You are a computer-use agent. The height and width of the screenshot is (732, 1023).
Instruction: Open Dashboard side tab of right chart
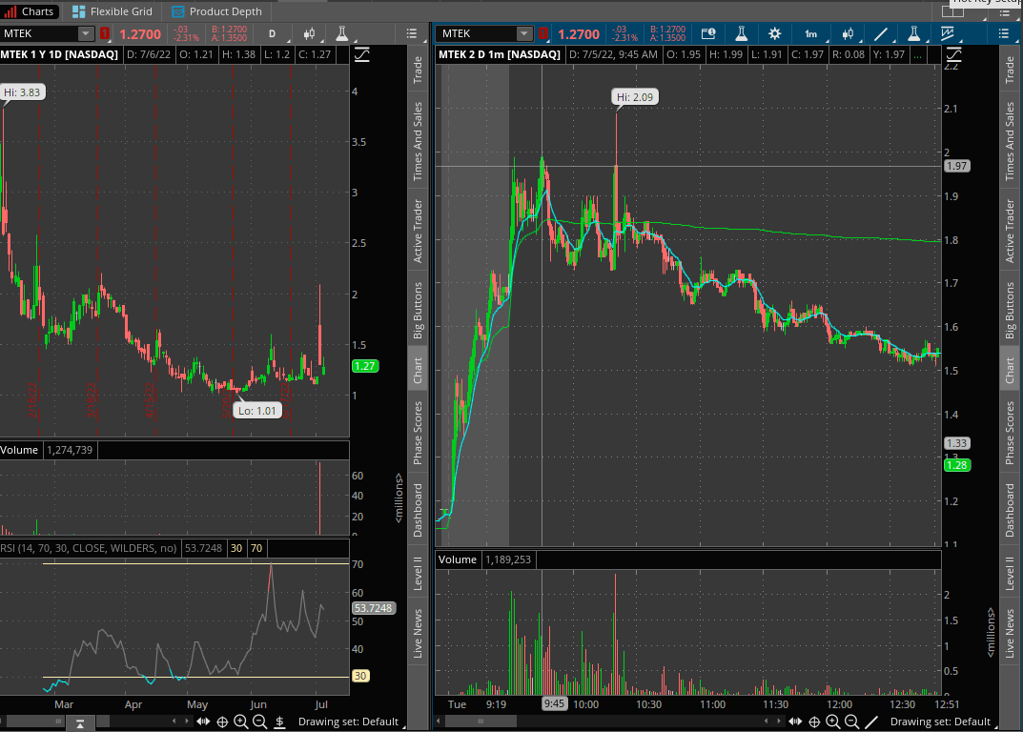coord(1010,510)
